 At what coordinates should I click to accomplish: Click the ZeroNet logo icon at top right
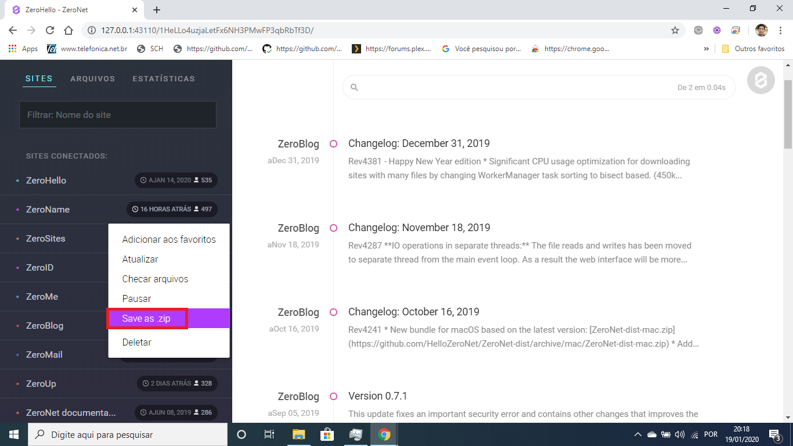coord(760,80)
